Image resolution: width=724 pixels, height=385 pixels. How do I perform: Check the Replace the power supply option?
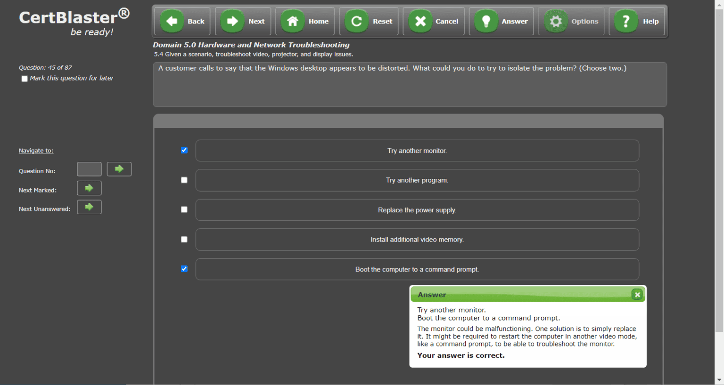[x=184, y=209]
